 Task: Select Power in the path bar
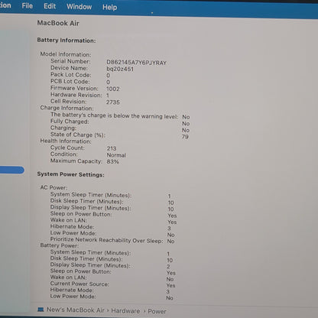click(157, 311)
